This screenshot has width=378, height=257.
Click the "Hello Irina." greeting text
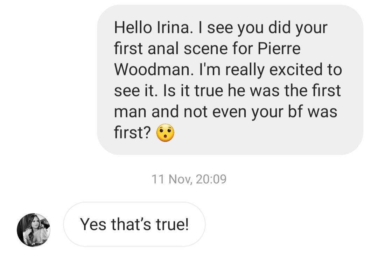click(x=153, y=27)
